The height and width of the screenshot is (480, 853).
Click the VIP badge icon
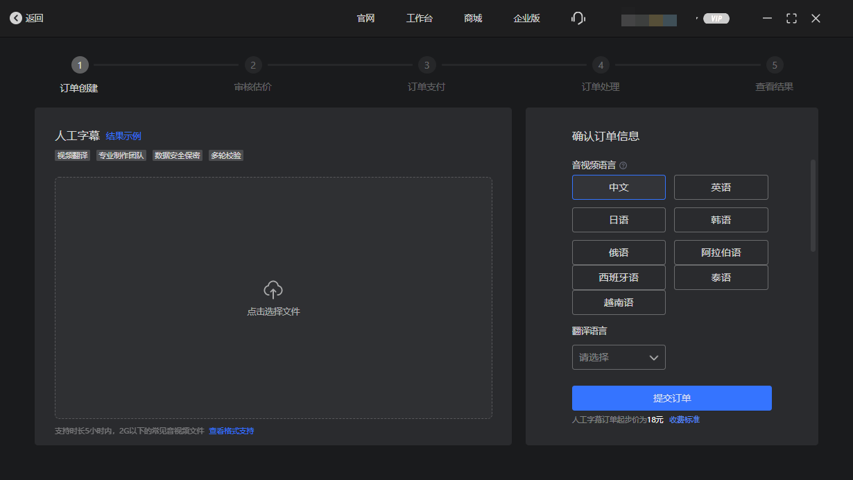click(x=716, y=19)
